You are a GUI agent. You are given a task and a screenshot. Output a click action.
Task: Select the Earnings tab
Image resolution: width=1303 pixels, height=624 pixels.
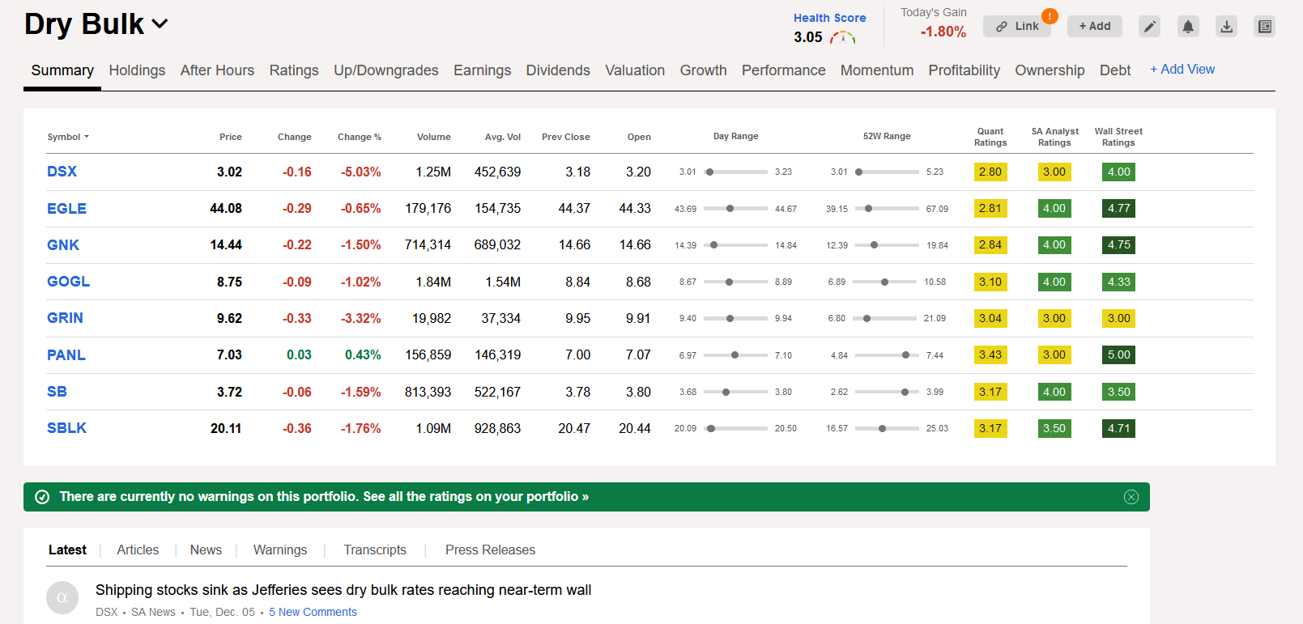[483, 70]
